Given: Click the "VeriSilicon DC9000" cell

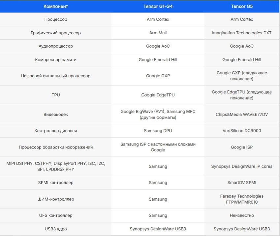Looking at the screenshot, I should coord(242,131).
